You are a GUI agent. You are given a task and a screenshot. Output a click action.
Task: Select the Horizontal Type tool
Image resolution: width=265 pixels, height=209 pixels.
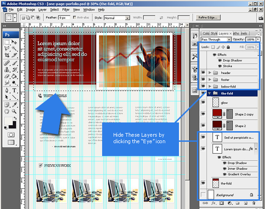pos(14,90)
